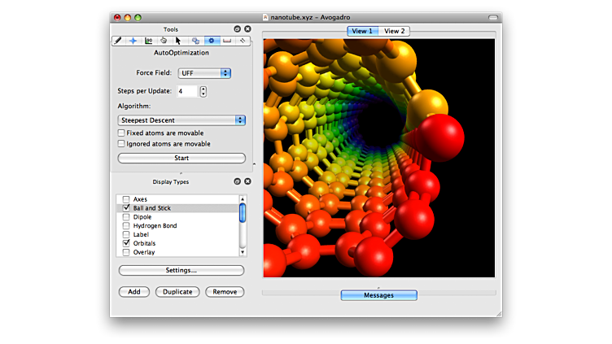This screenshot has height=344, width=612.
Task: Open the Steepest Descent algorithm dropdown
Action: (181, 120)
